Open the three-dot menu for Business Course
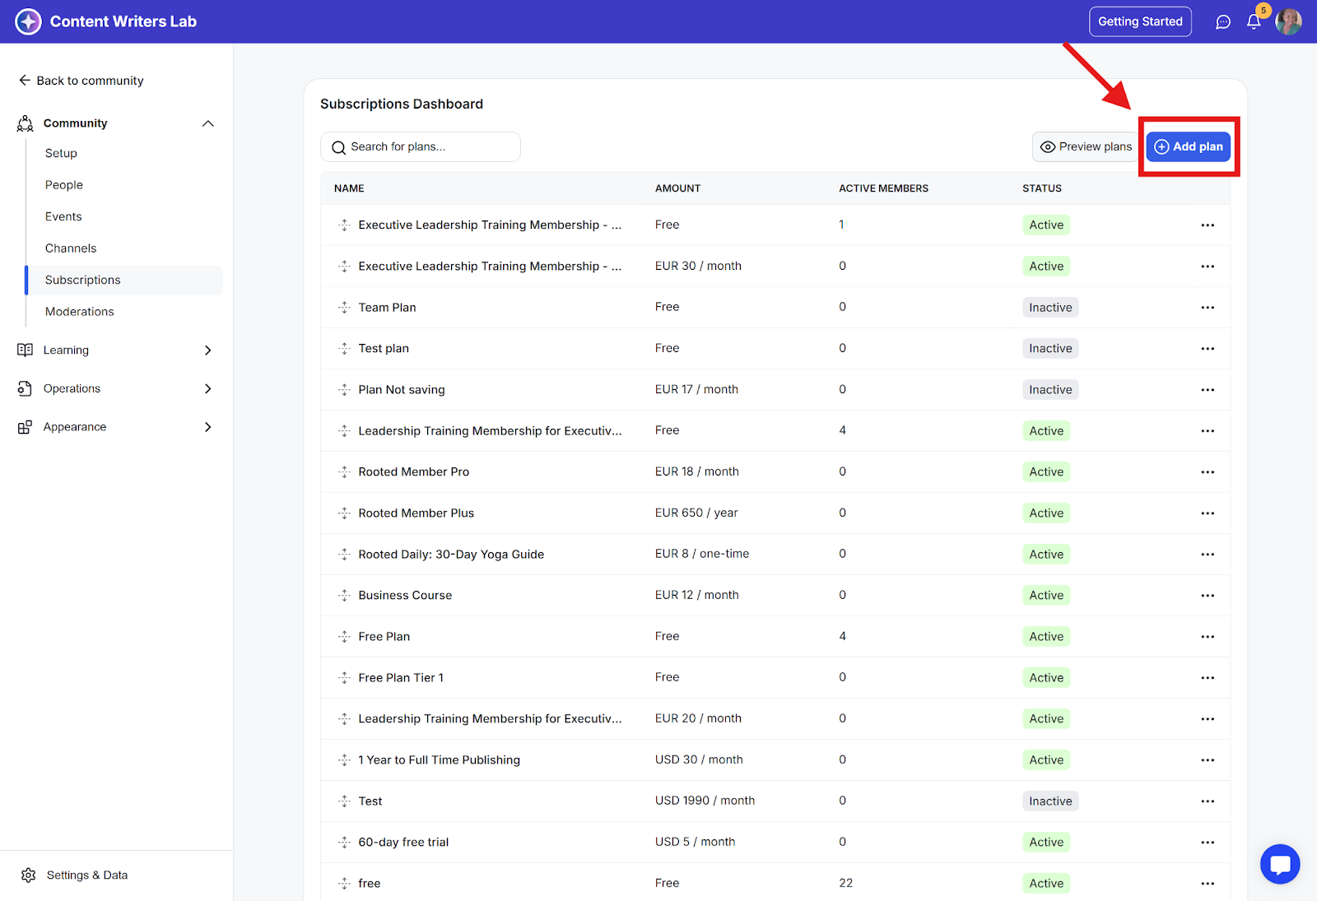The height and width of the screenshot is (901, 1317). point(1207,596)
